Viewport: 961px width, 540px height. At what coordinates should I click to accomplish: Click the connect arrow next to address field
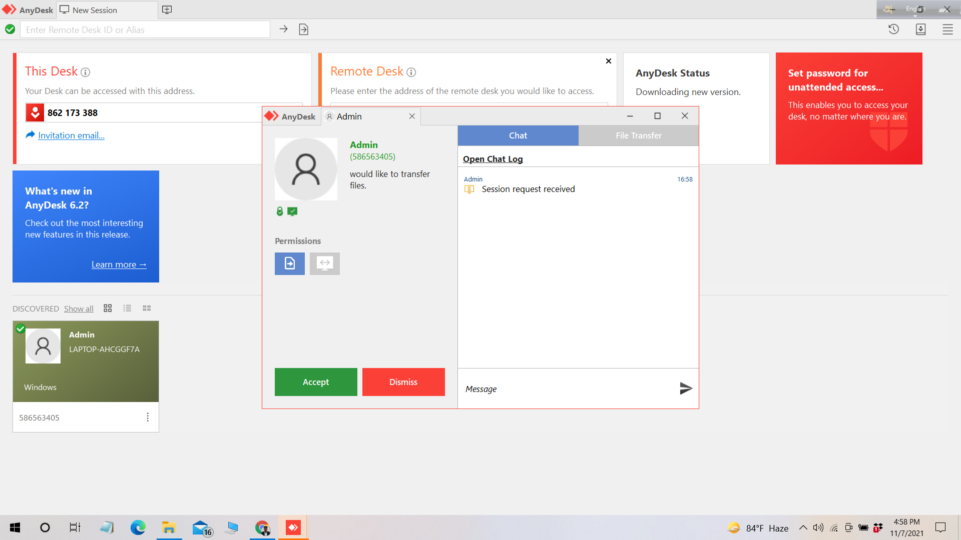[x=283, y=29]
